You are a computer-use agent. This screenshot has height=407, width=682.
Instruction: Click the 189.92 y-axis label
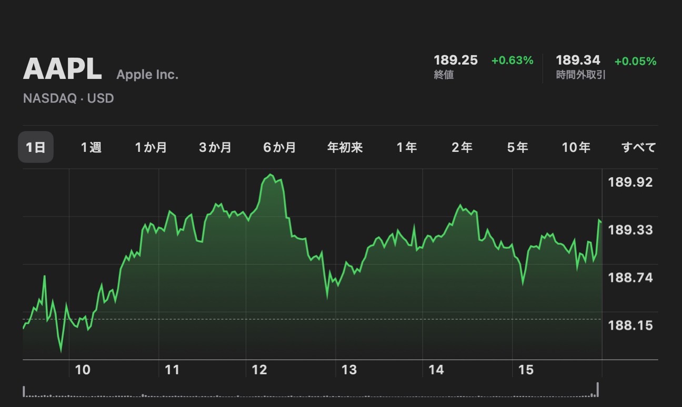tap(630, 182)
